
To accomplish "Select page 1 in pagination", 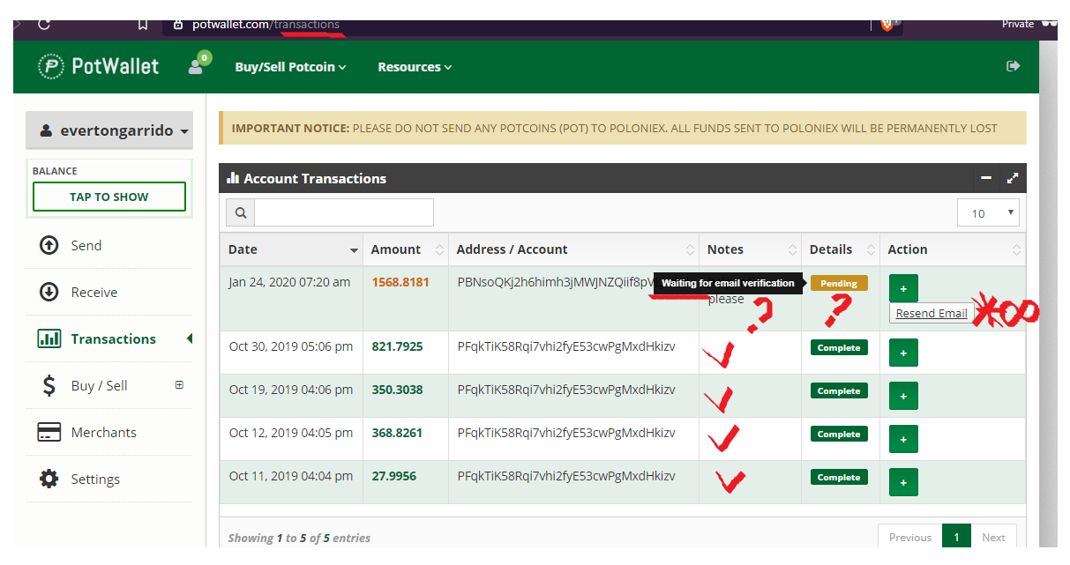I will (956, 537).
